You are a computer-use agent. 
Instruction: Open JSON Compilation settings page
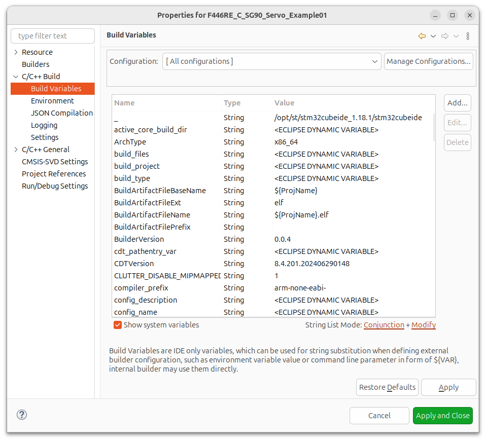point(61,113)
